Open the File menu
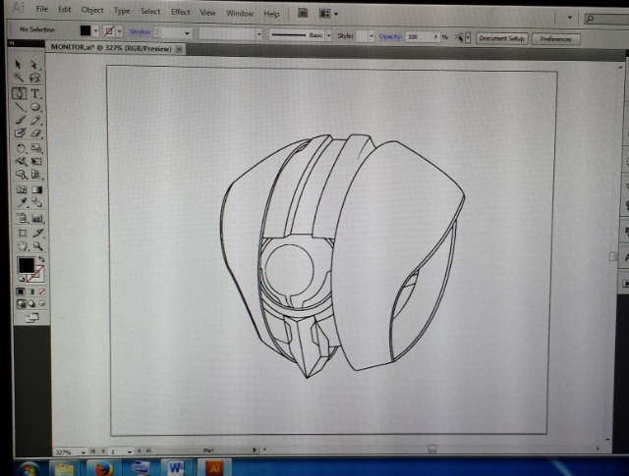The width and height of the screenshot is (629, 476). [41, 9]
